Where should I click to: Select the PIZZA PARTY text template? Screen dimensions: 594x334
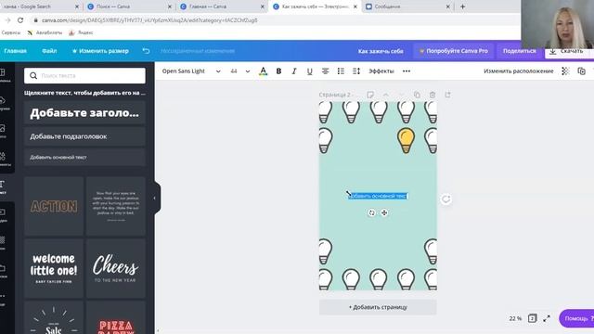click(116, 317)
